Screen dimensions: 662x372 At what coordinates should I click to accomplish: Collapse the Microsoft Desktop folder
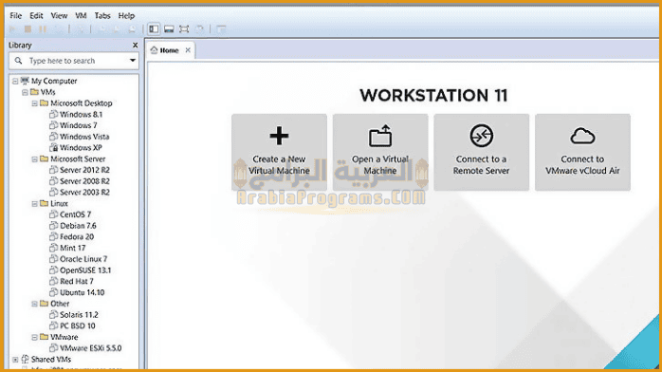[x=35, y=103]
